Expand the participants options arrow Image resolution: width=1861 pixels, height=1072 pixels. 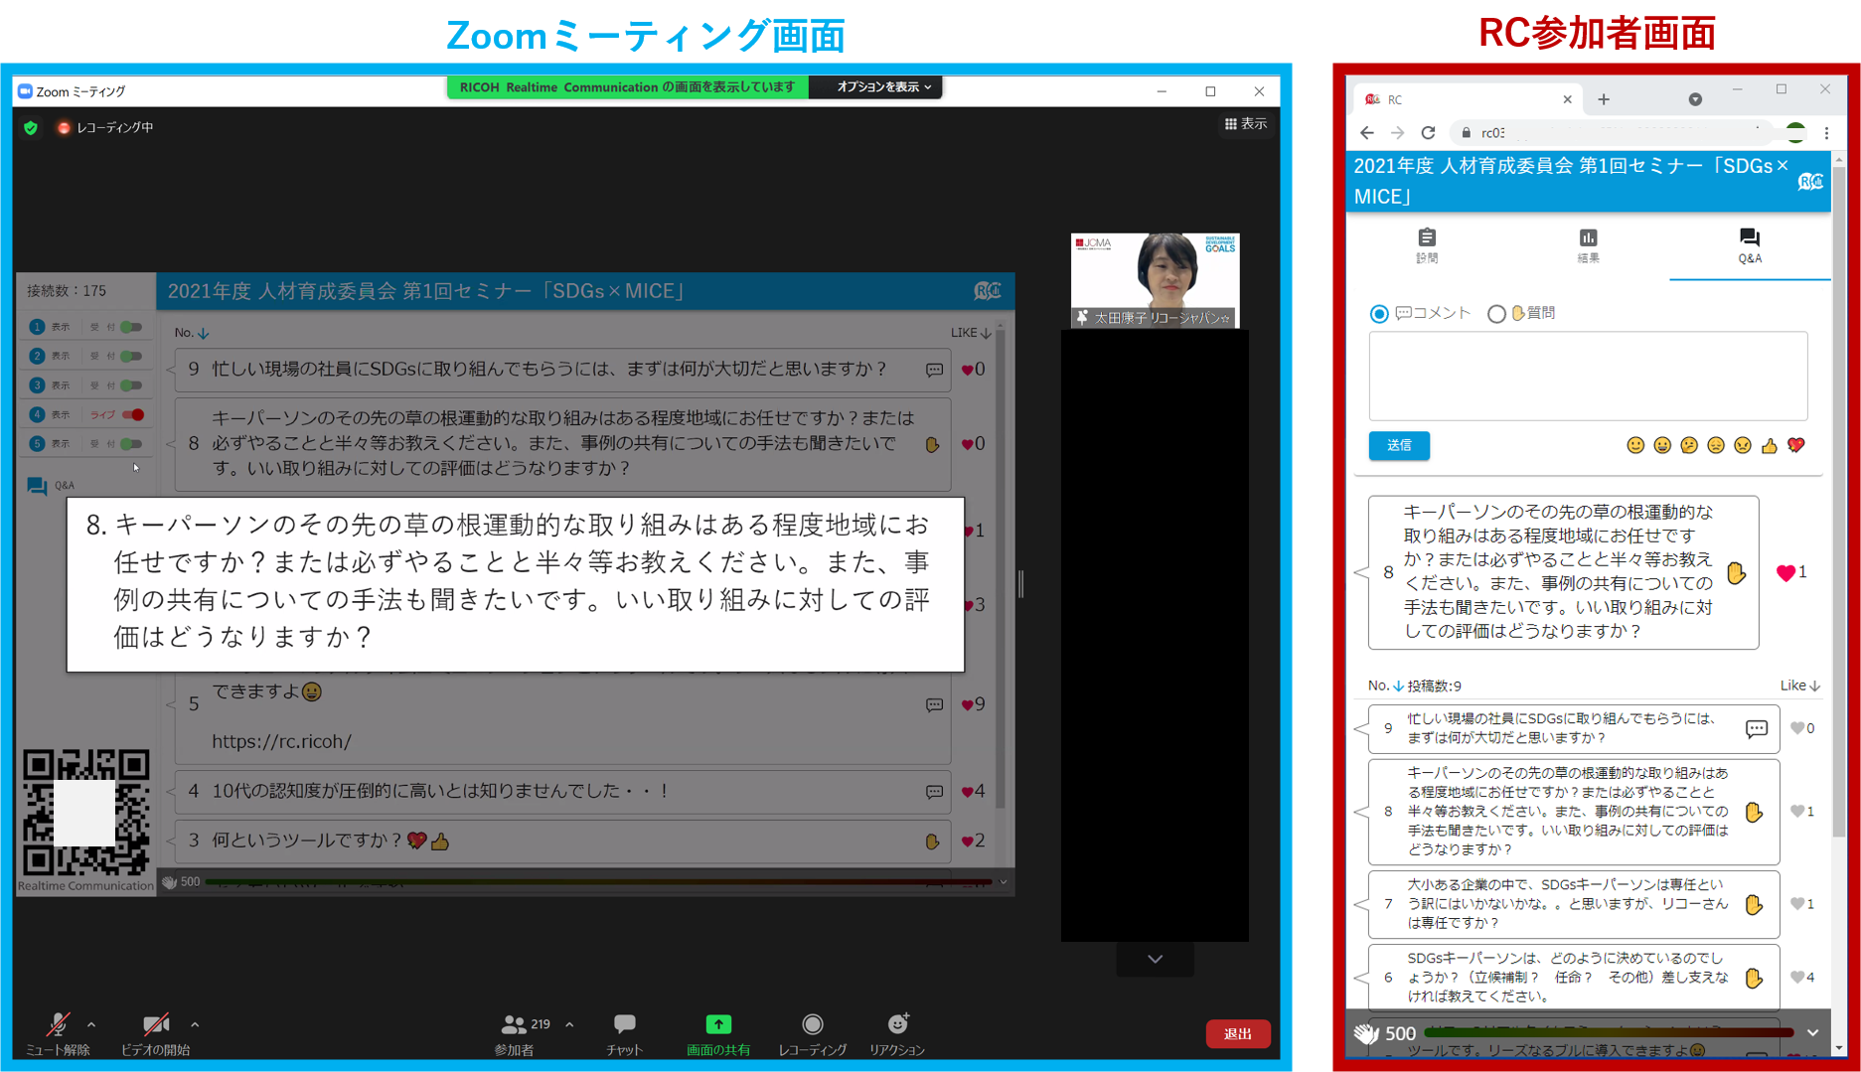point(569,1024)
